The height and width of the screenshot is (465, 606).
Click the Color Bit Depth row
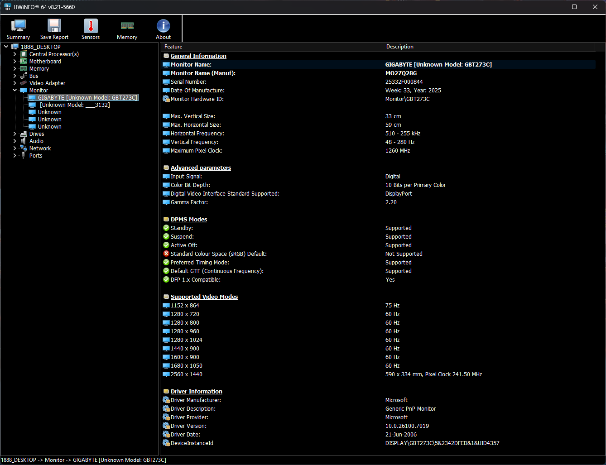(378, 185)
